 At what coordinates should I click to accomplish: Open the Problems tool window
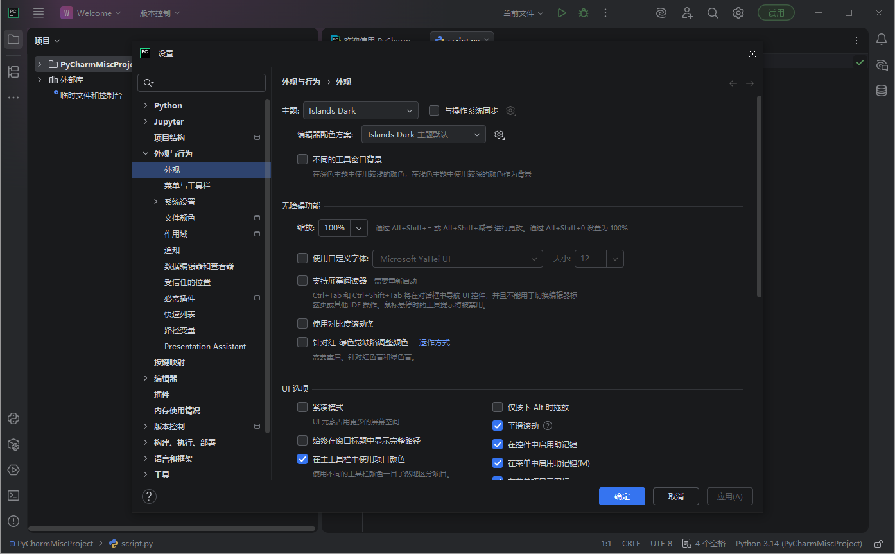click(13, 521)
